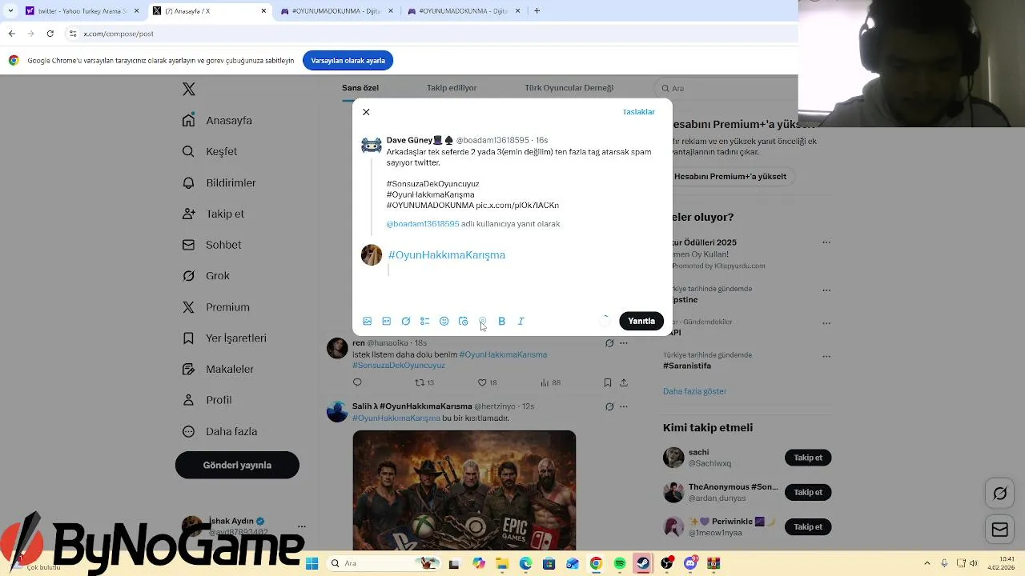The image size is (1025, 576).
Task: Open Bildirimler notifications
Action: [219, 182]
